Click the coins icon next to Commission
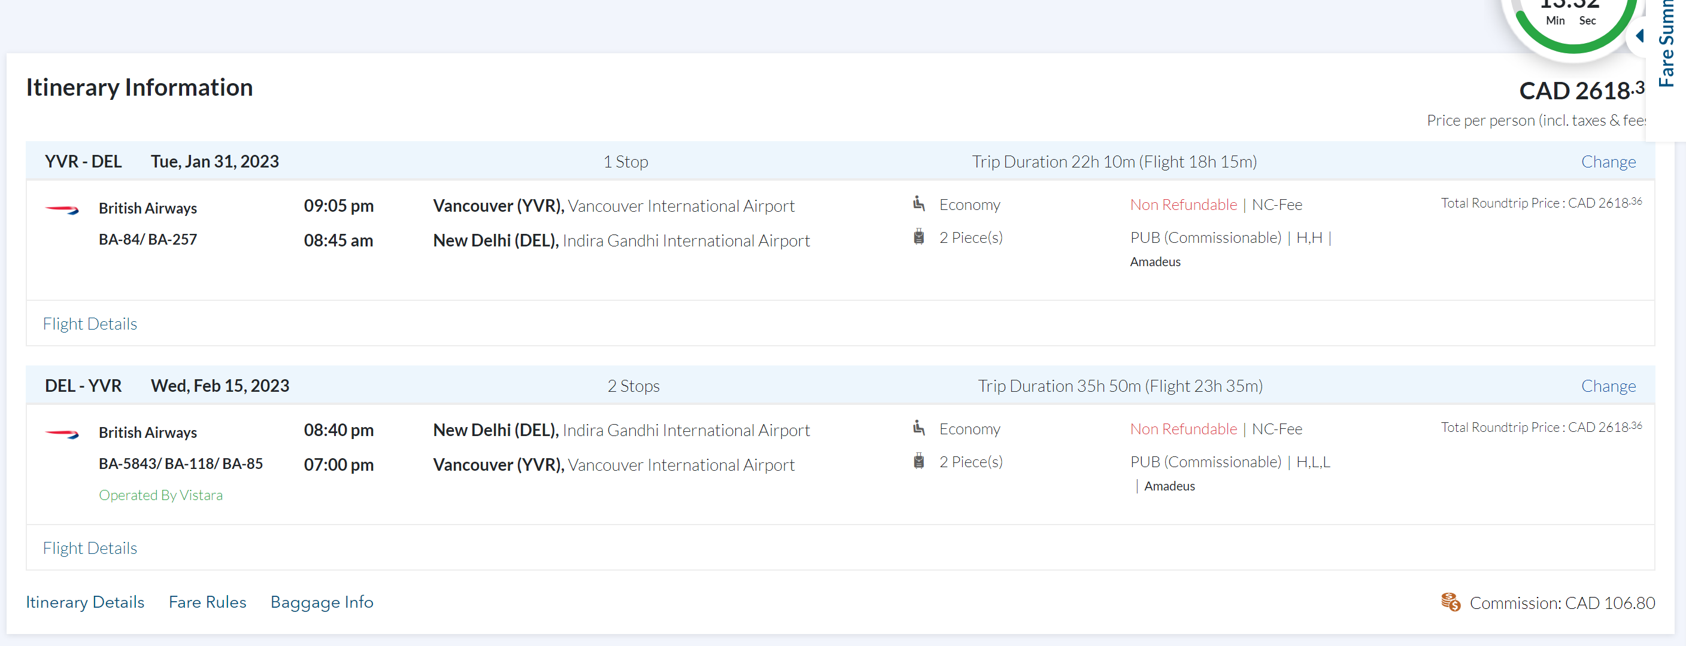1686x646 pixels. pyautogui.click(x=1450, y=602)
